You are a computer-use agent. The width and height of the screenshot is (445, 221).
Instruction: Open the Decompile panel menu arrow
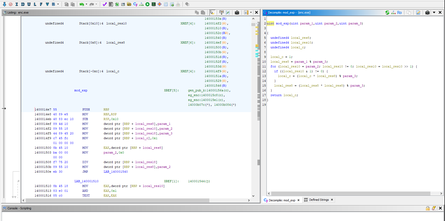434,12
